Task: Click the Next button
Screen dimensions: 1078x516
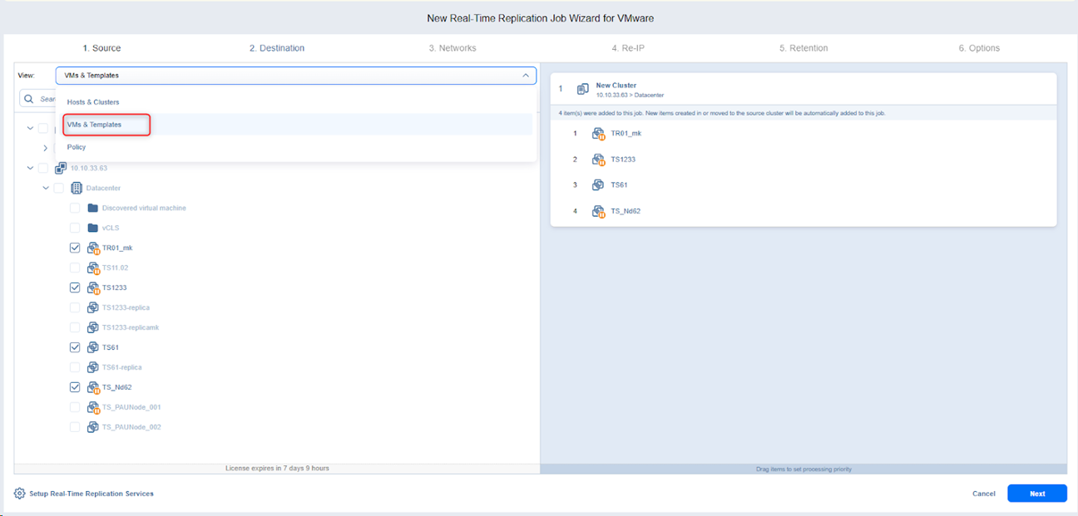Action: [1037, 494]
